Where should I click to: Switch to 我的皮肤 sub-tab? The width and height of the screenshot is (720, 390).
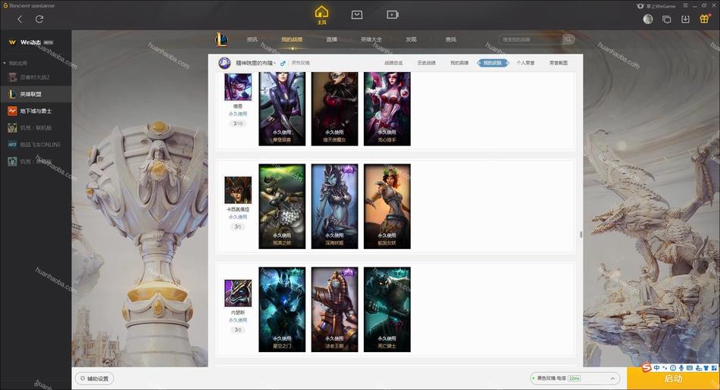click(493, 63)
